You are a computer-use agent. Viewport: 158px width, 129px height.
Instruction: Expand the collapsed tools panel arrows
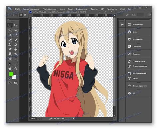pyautogui.click(x=8, y=19)
